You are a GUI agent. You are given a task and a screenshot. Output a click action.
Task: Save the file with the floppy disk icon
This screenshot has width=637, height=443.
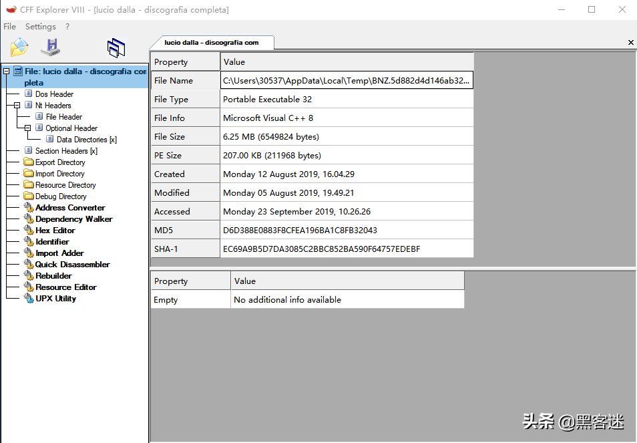click(x=50, y=46)
